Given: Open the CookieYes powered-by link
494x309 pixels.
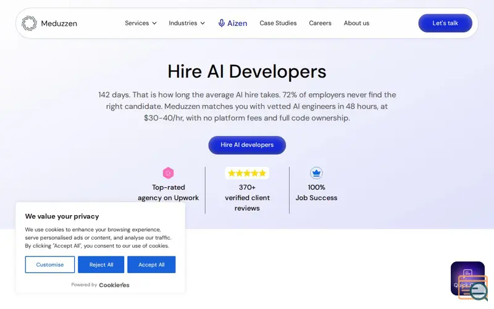Looking at the screenshot, I should pos(114,285).
